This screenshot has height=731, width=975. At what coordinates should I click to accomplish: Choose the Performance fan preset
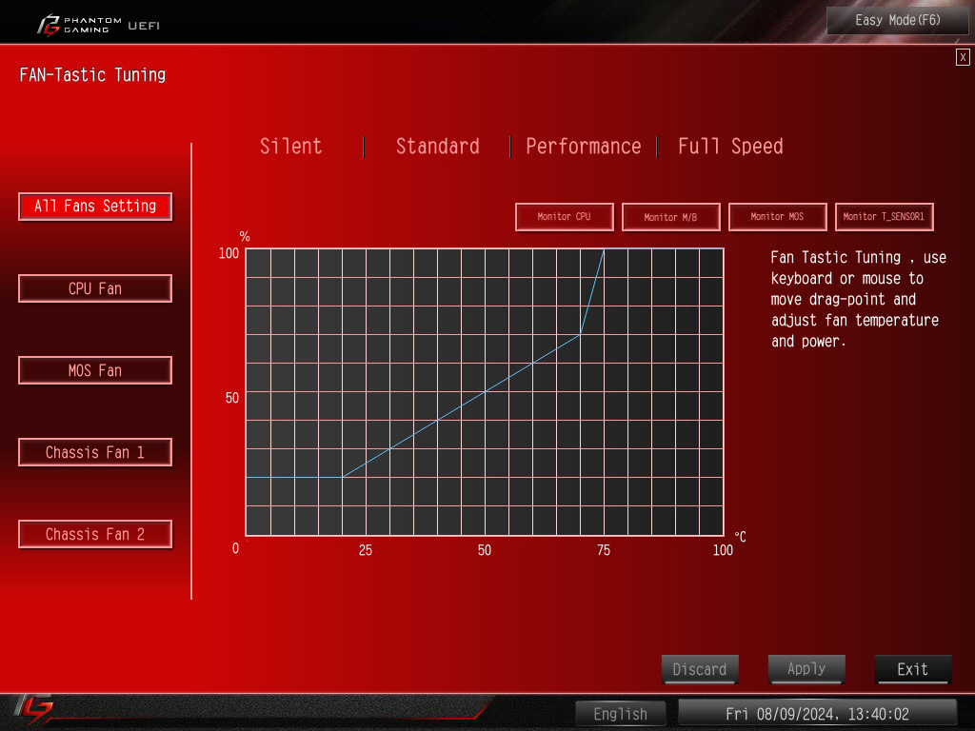pyautogui.click(x=583, y=147)
